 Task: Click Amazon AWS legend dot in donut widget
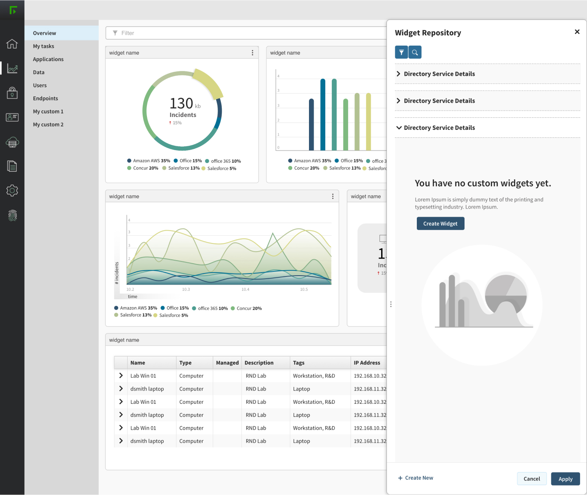129,161
